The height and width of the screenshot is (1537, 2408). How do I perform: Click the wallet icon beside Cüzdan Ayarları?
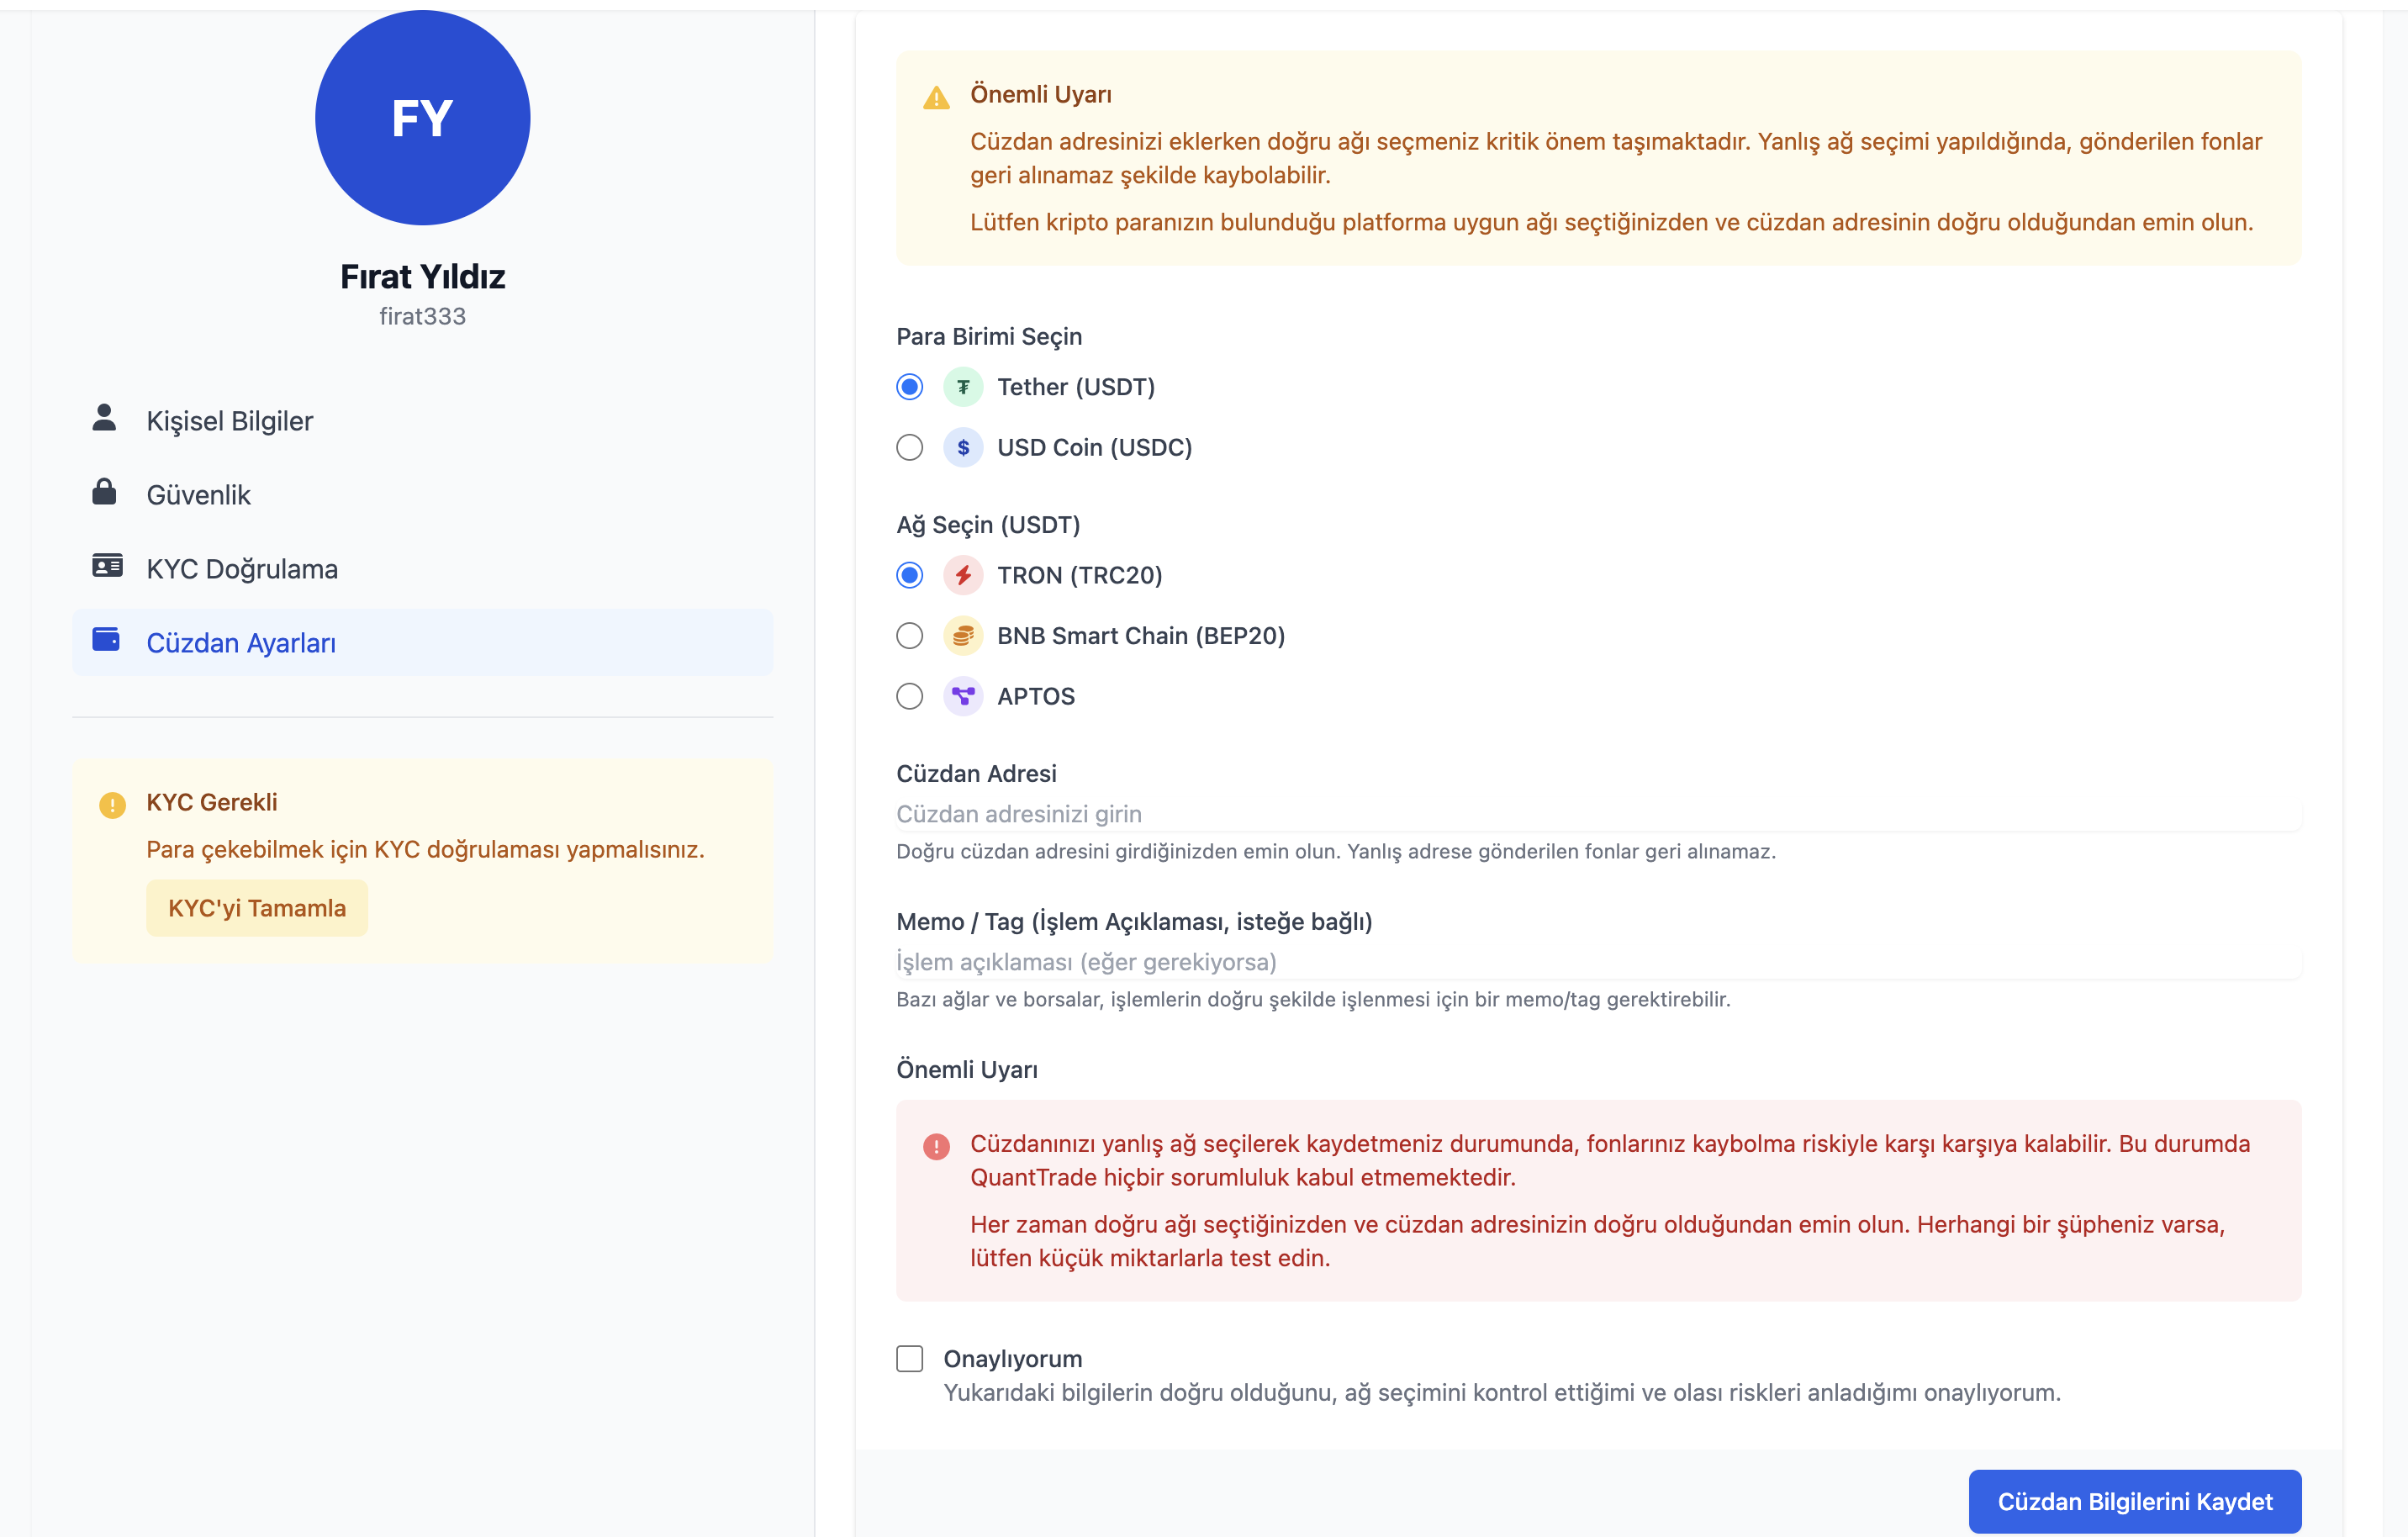(x=106, y=640)
